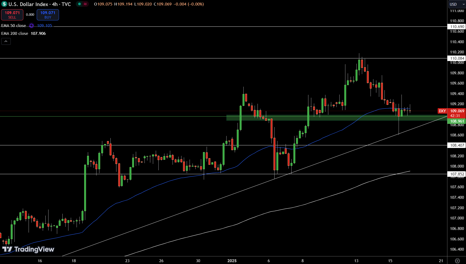
Task: Click the EMA 200 value 107.906
Action: 38,34
